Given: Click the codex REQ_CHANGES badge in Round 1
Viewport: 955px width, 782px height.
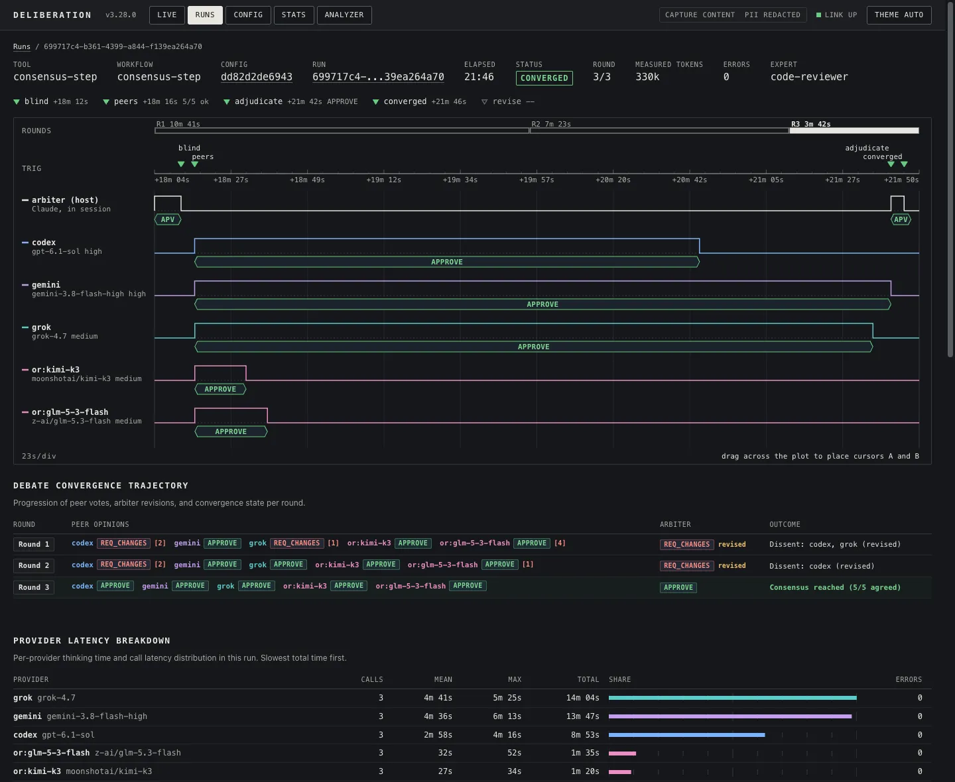Looking at the screenshot, I should click(124, 543).
